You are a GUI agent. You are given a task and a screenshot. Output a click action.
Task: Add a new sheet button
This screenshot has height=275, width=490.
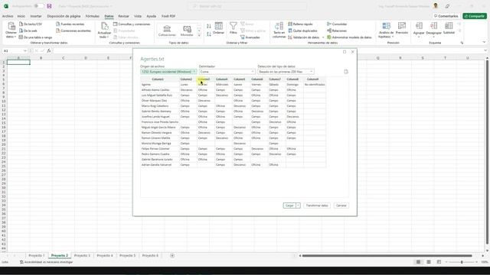[172, 255]
